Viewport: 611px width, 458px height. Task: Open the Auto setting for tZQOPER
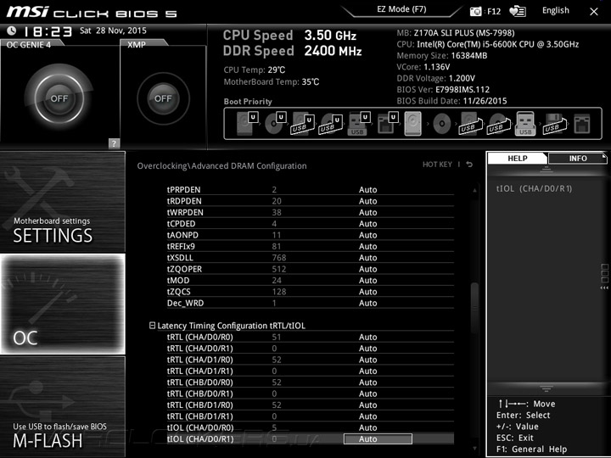(x=367, y=269)
